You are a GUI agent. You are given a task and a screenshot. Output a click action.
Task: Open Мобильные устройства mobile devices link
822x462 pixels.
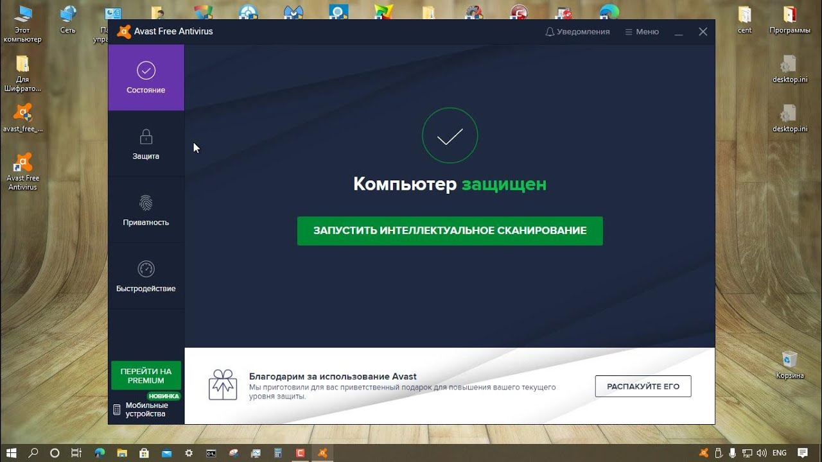pyautogui.click(x=140, y=409)
